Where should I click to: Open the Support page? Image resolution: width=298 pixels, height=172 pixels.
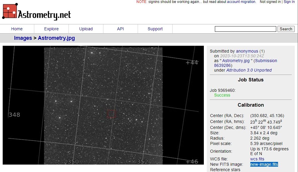click(x=155, y=29)
